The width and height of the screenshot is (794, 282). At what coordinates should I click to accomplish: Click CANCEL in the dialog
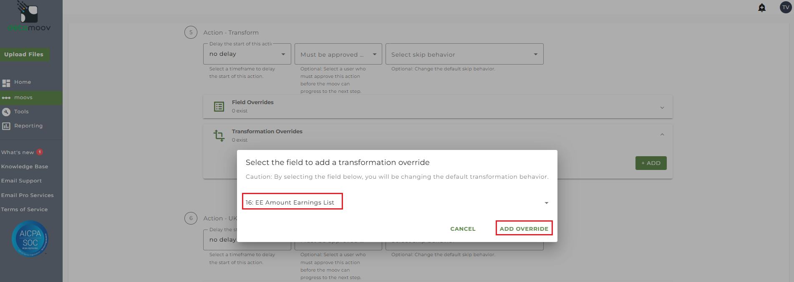pyautogui.click(x=463, y=229)
